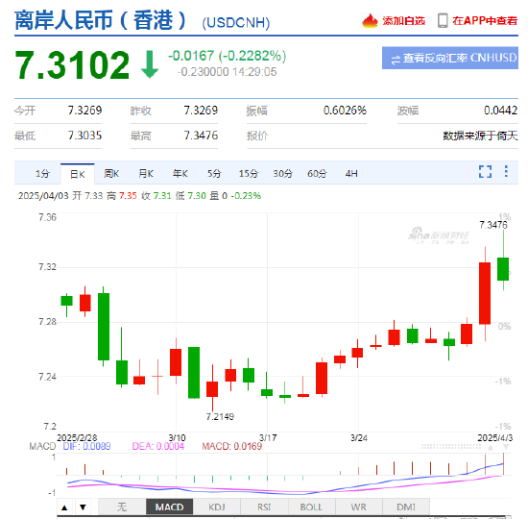Click the down triangle indicator button
The image size is (528, 519).
click(84, 507)
